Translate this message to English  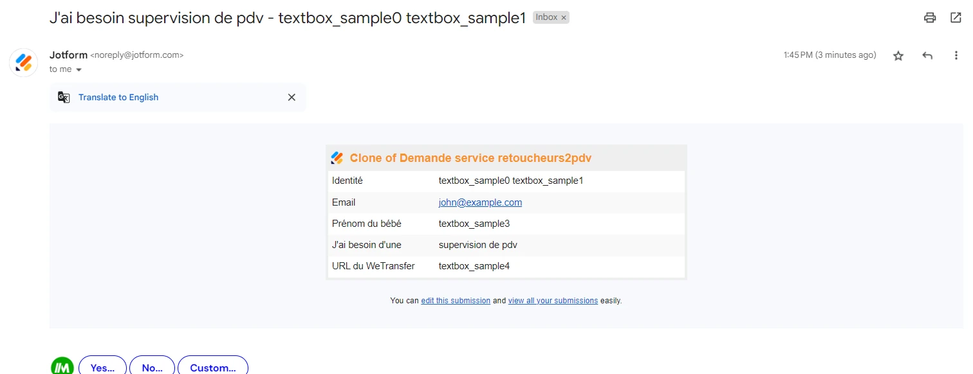click(x=118, y=97)
